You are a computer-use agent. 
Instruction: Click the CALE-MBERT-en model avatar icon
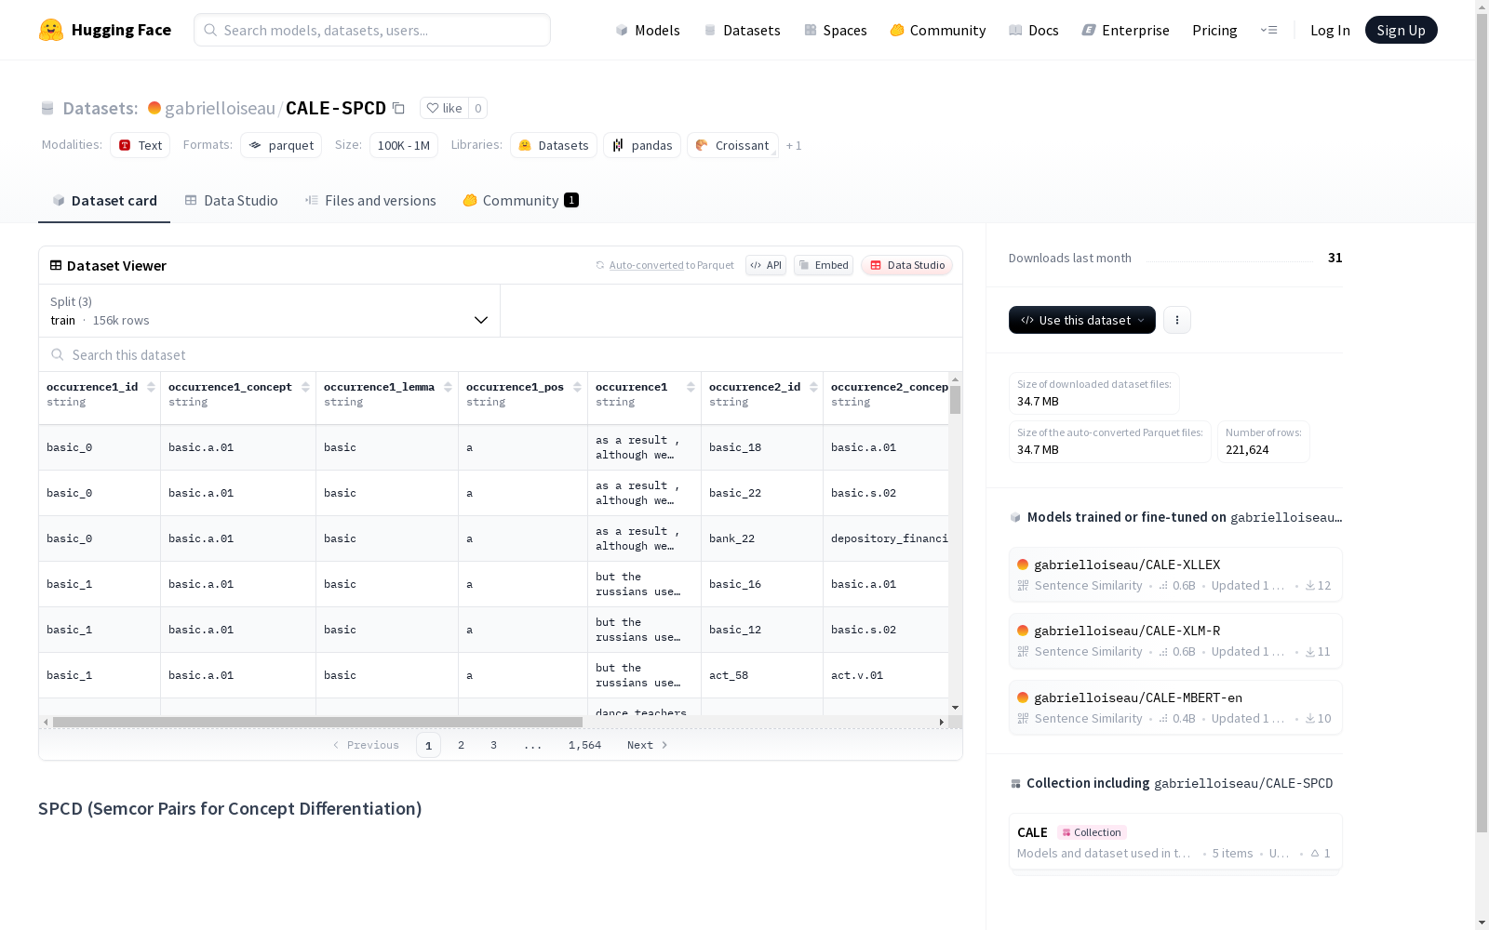click(1023, 697)
